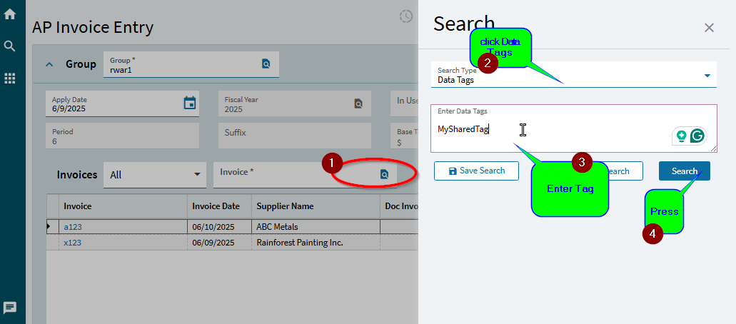
Task: Open the Apply Date calendar picker
Action: coord(190,103)
